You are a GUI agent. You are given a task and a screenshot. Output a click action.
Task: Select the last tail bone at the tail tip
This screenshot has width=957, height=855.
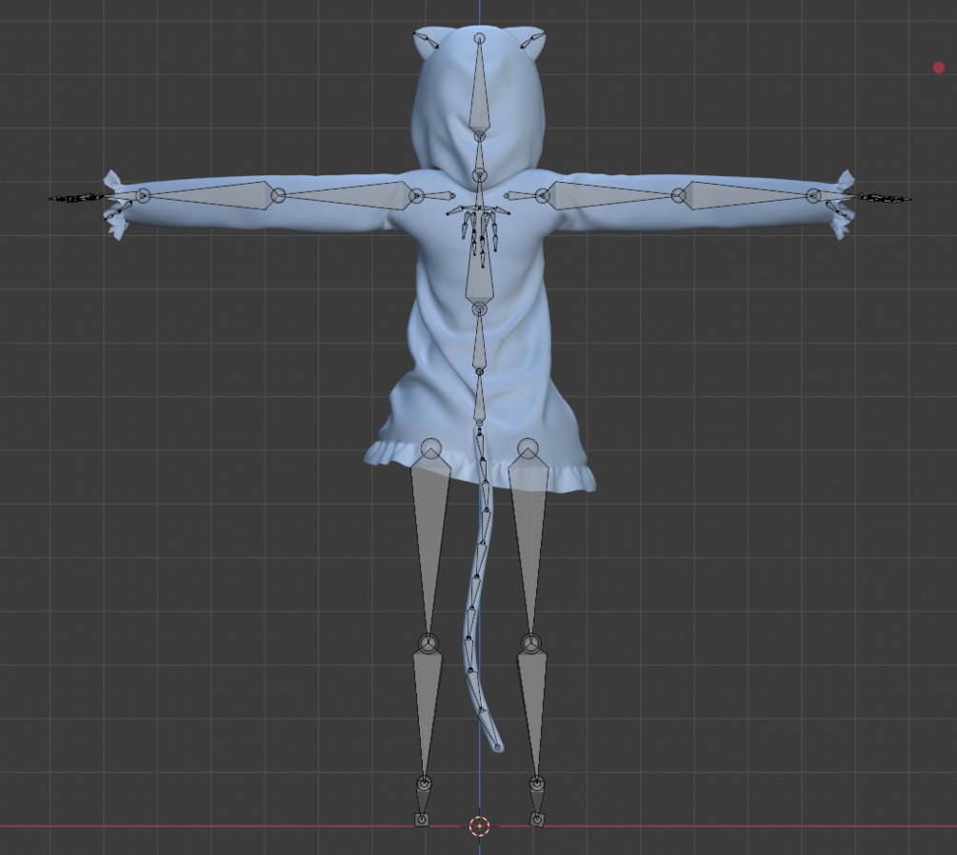488,727
